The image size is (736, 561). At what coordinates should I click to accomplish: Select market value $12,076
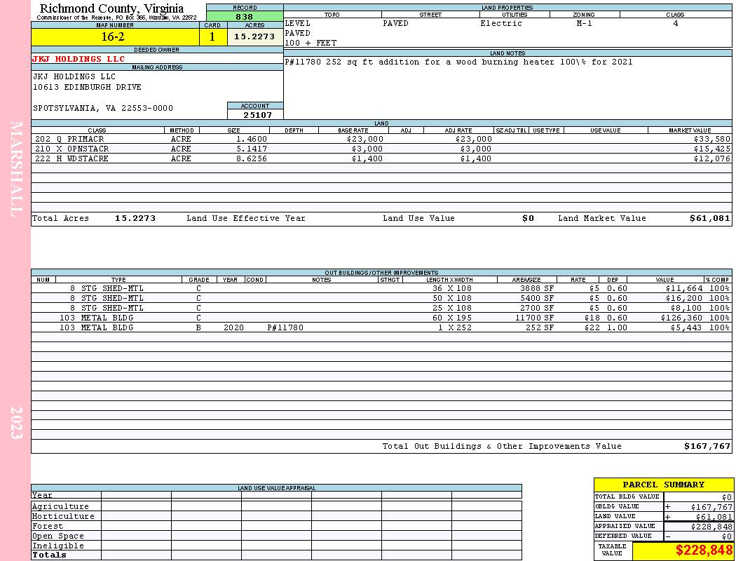[x=712, y=158]
